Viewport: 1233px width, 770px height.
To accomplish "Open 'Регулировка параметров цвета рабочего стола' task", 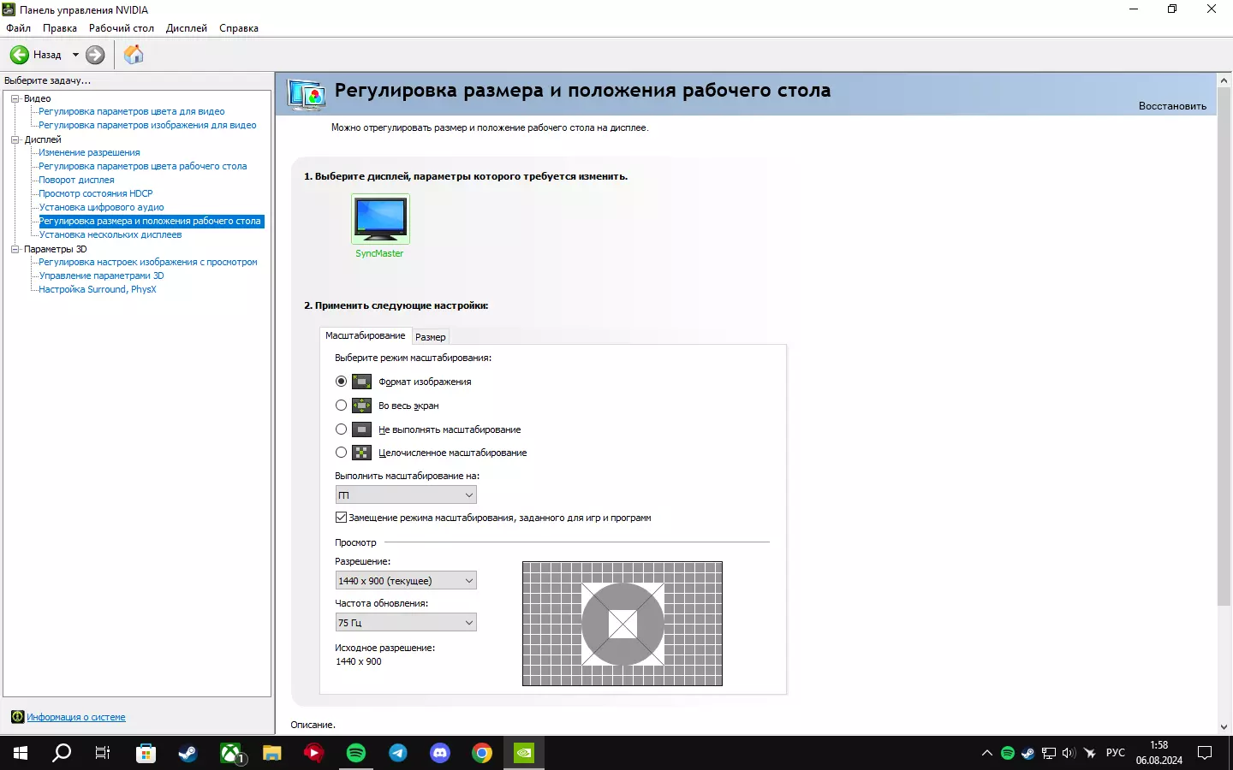I will coord(143,166).
